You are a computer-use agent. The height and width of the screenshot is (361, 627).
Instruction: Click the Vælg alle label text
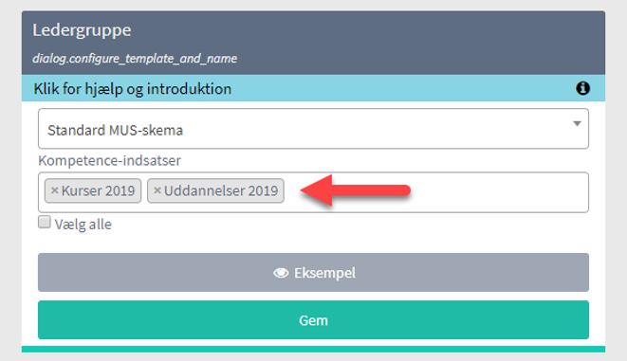pos(83,225)
